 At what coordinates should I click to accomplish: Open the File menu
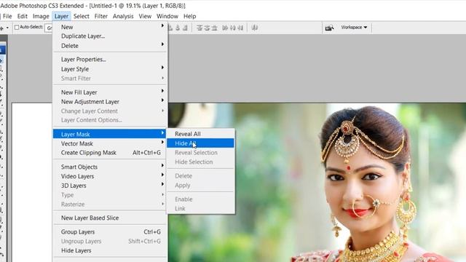click(x=7, y=16)
